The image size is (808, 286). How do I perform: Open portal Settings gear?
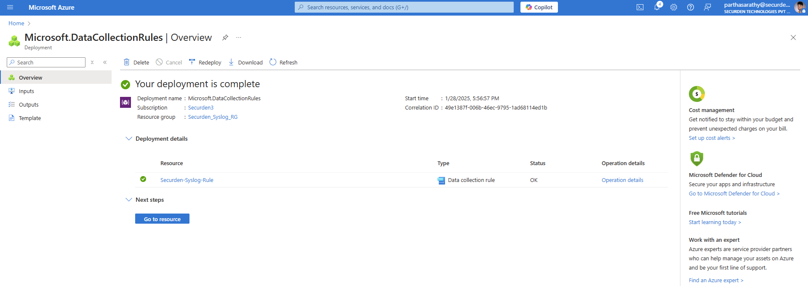tap(674, 7)
